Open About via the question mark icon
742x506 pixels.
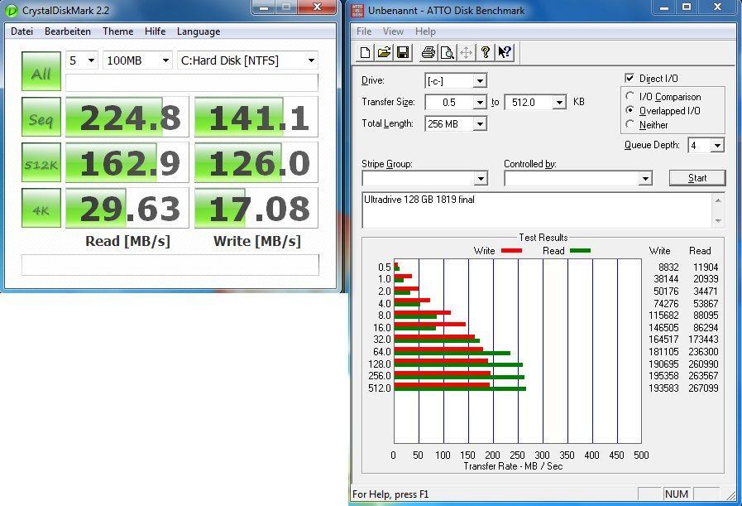point(485,52)
